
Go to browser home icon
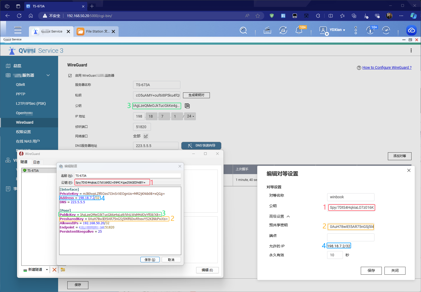31,16
